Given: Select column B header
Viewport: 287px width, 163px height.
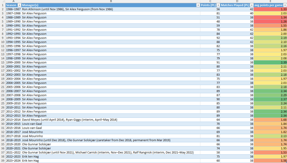Looking at the screenshot, I should [x=111, y=1].
